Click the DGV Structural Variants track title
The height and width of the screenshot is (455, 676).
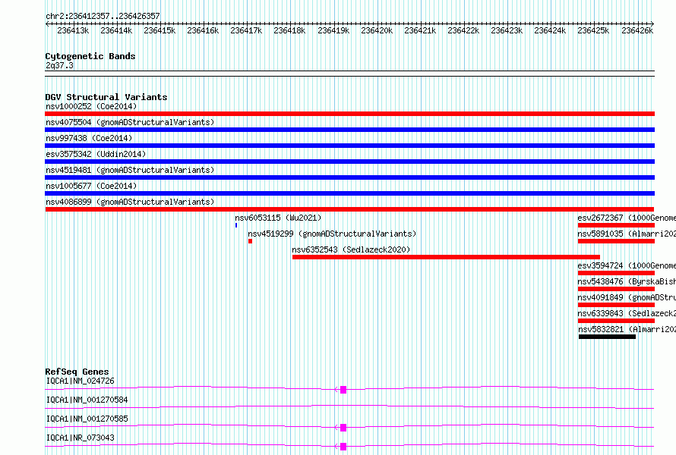tap(106, 97)
